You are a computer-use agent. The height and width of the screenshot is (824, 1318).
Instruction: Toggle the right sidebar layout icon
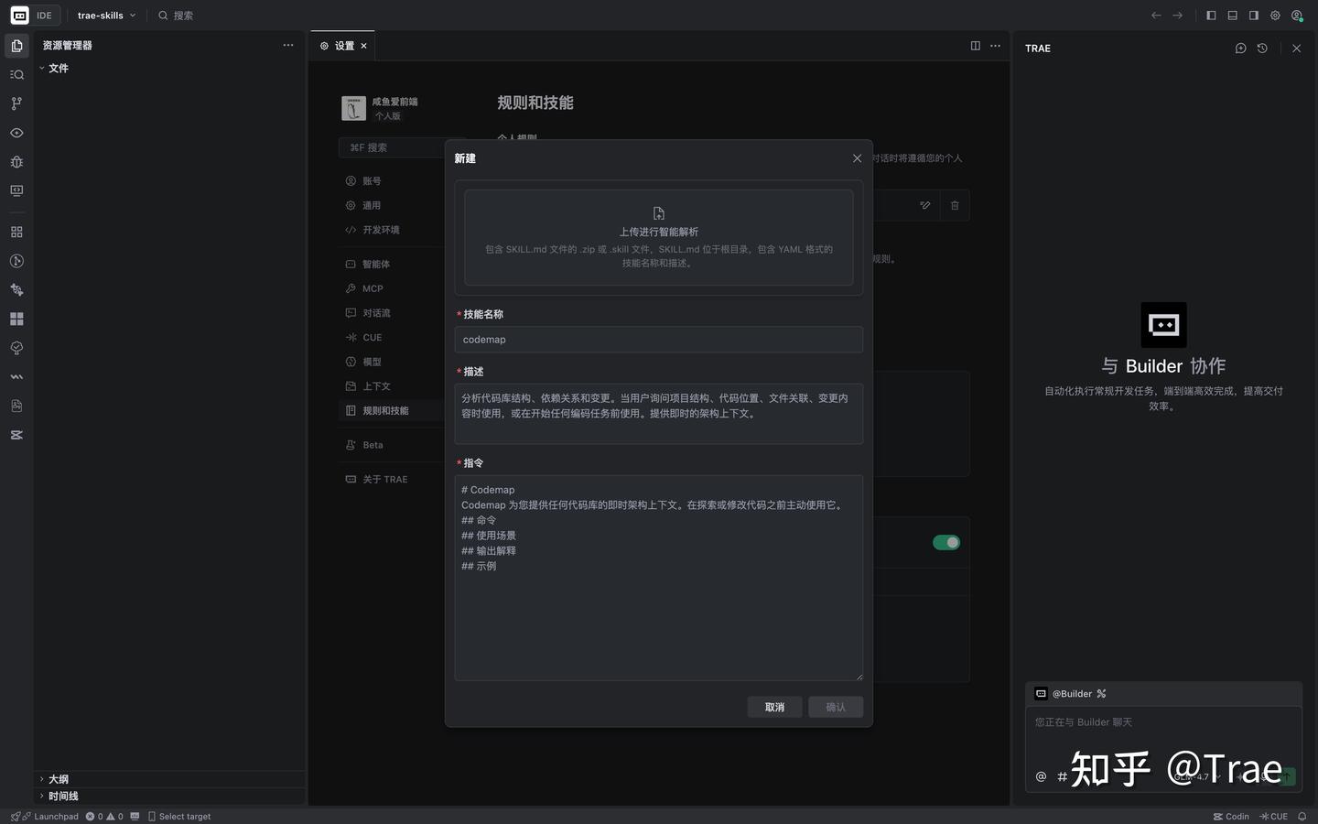click(x=1254, y=16)
